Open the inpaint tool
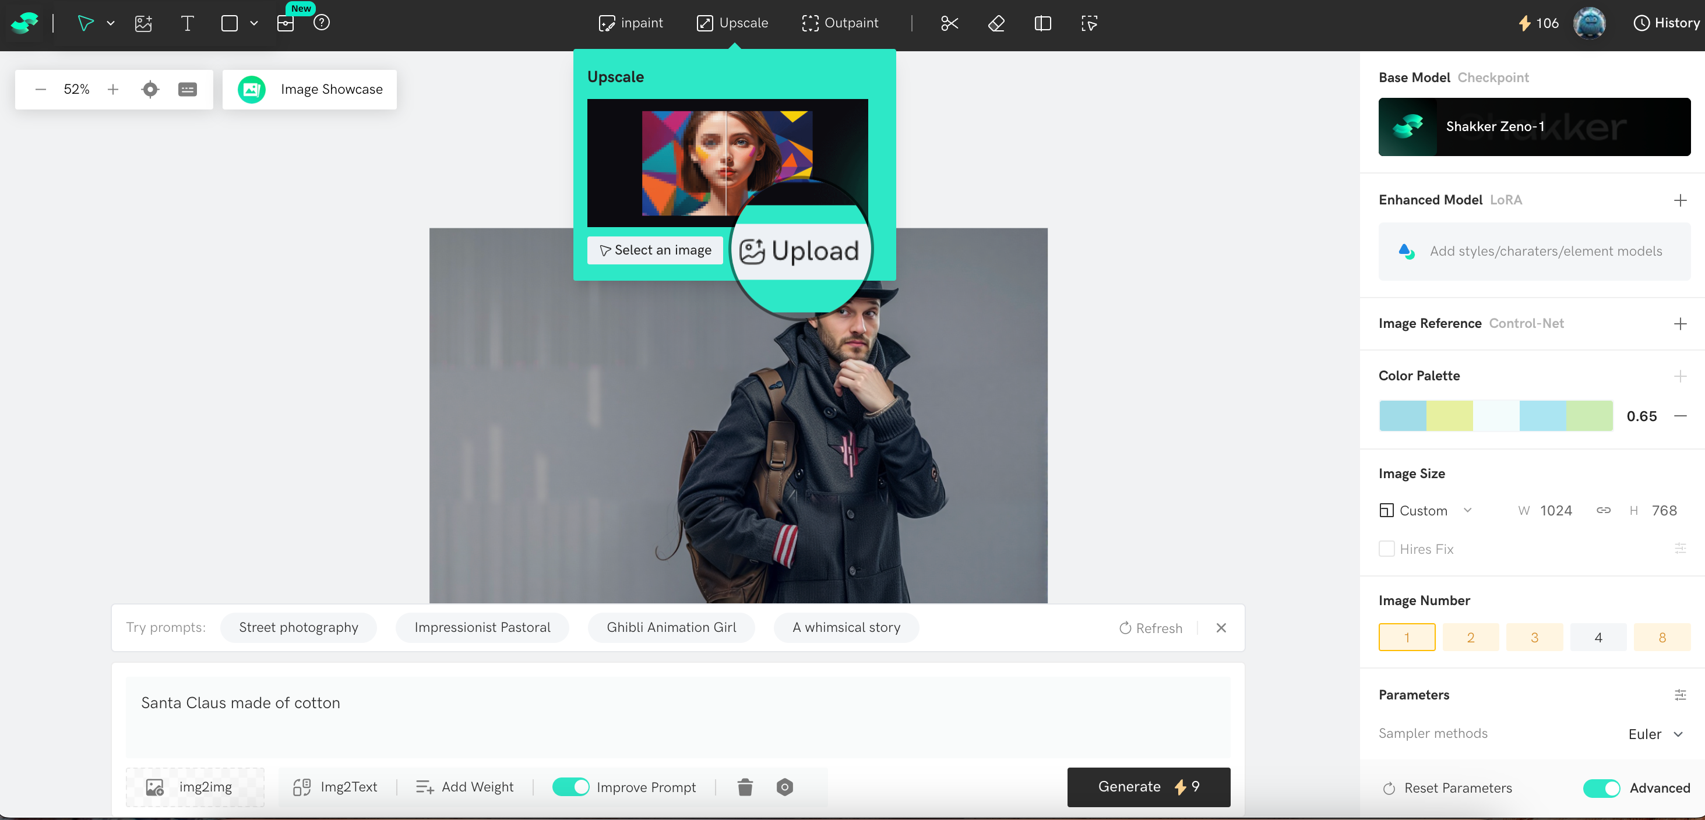The height and width of the screenshot is (820, 1705). (x=630, y=23)
